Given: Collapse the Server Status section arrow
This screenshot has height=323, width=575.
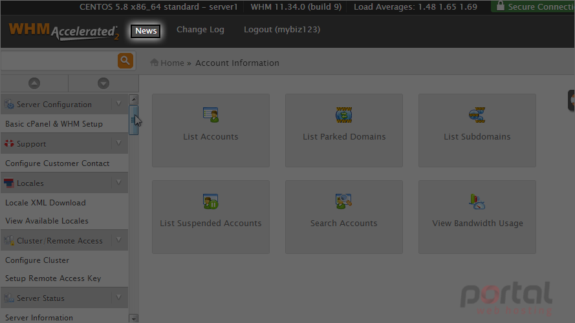Looking at the screenshot, I should pos(119,298).
